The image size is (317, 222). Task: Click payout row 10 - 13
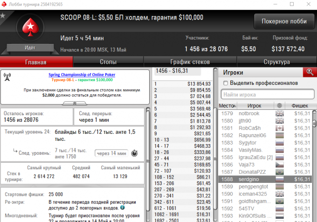pyautogui.click(x=183, y=140)
